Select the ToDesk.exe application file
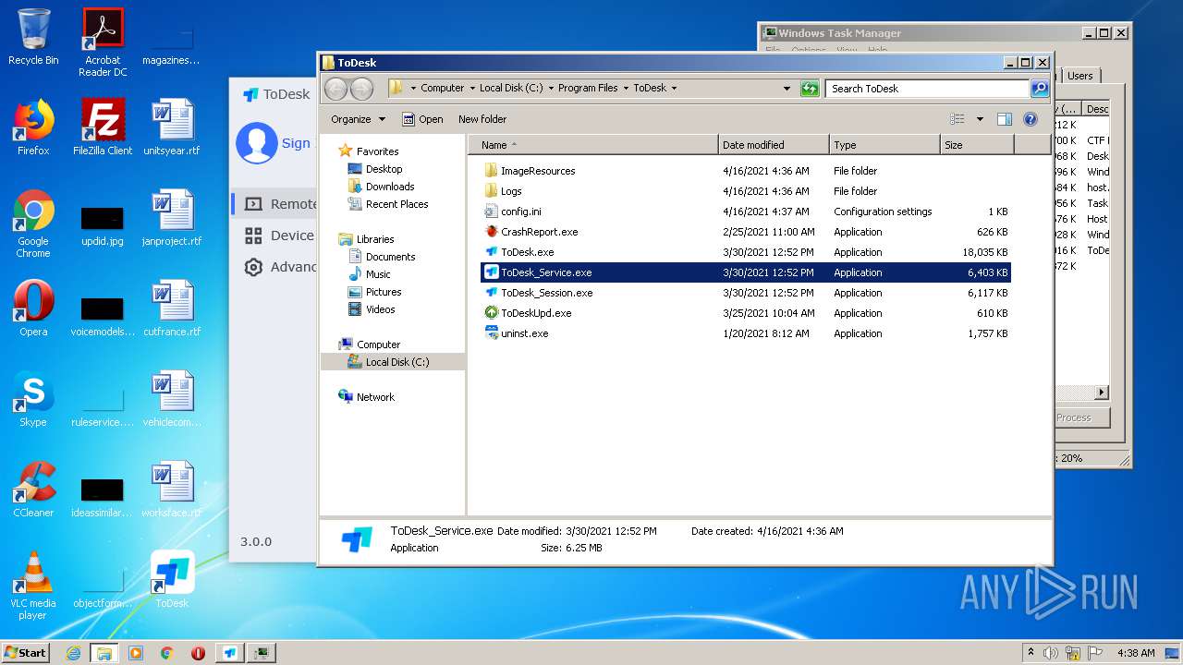 click(527, 252)
